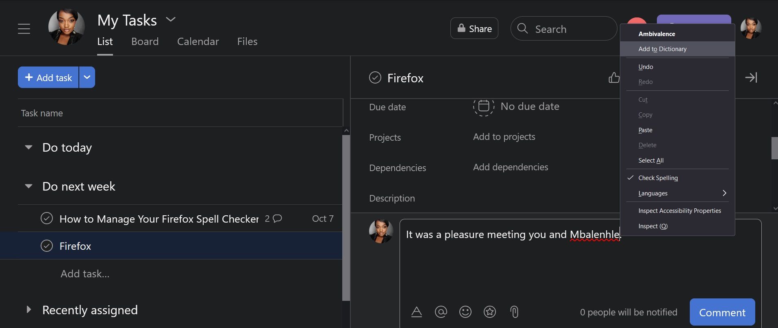Mark Firefox Spell Checker task complete

[47, 218]
